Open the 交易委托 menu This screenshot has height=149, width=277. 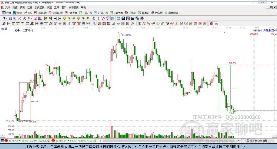(x=74, y=7)
